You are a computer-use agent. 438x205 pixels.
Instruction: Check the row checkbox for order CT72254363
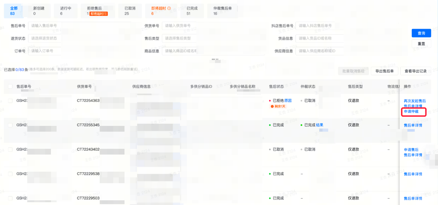[x=10, y=101]
